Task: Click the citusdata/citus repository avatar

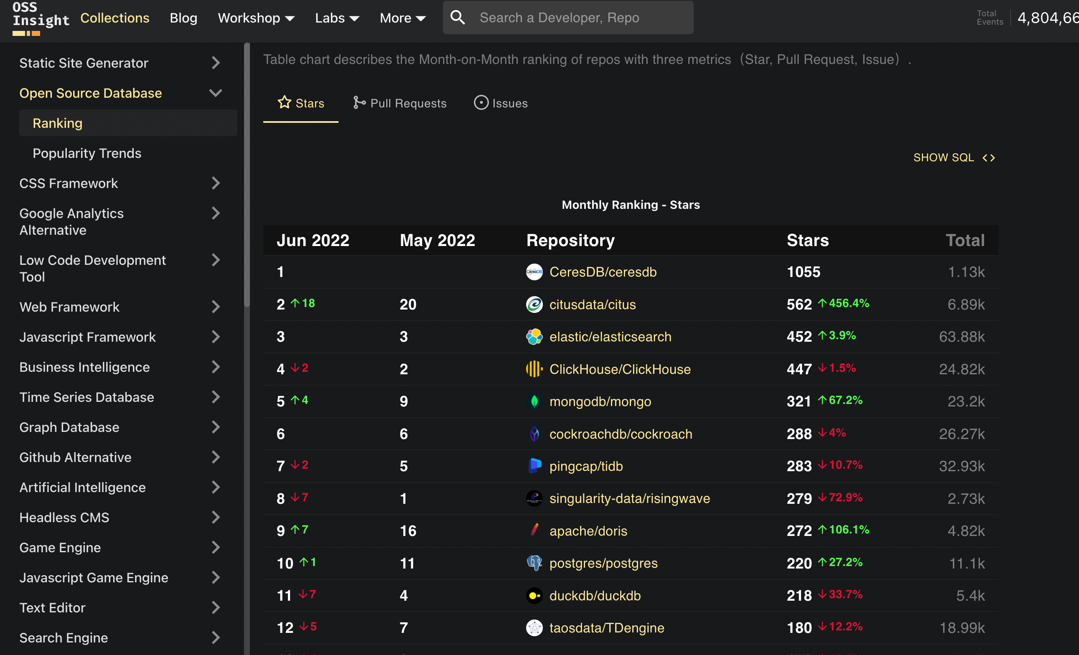Action: (x=534, y=304)
